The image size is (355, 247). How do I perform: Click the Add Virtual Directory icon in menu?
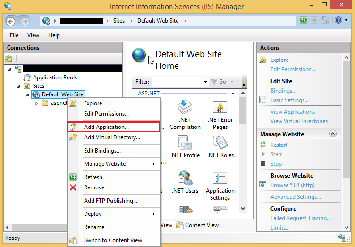click(x=73, y=137)
